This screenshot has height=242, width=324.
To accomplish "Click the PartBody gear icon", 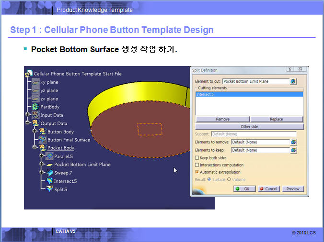I will point(35,107).
